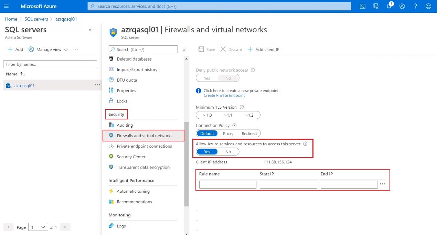Go to Home breadcrumb
This screenshot has height=235, width=437.
pos(11,19)
